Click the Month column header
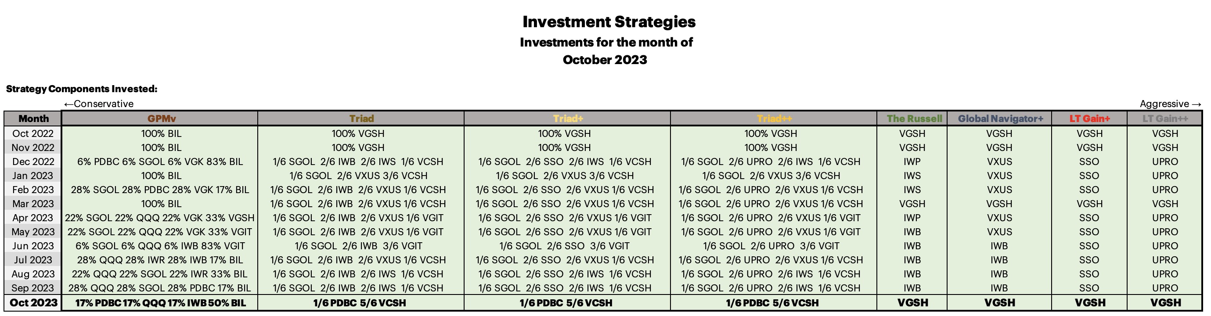This screenshot has width=1211, height=316. [x=33, y=118]
